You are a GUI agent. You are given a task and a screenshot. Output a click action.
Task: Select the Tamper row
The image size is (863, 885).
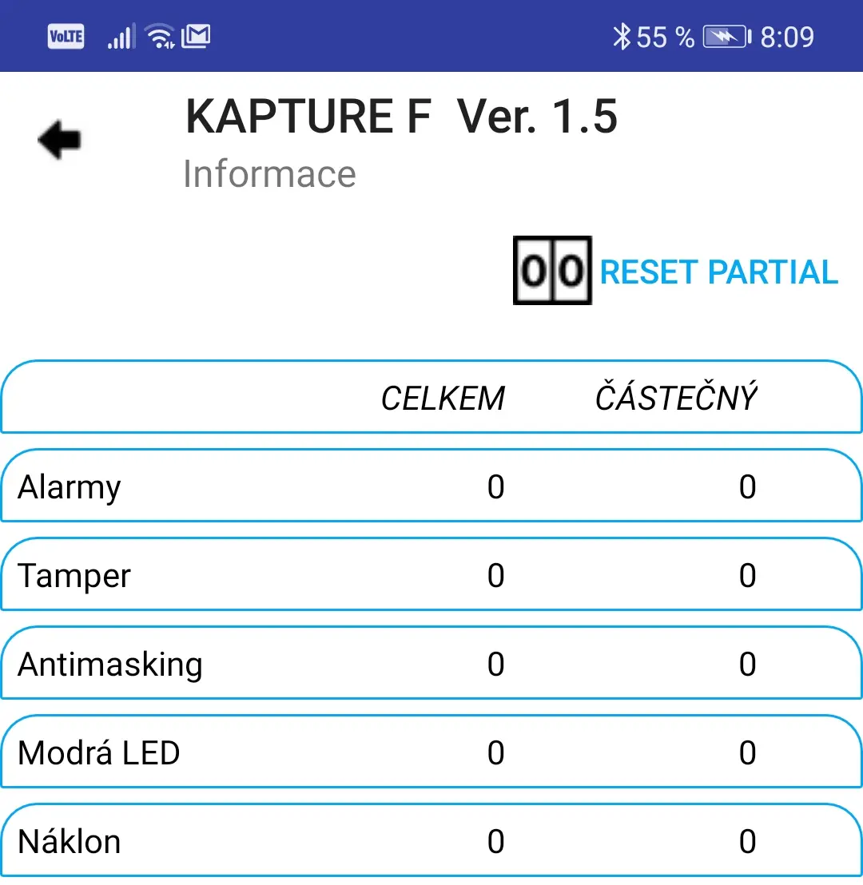point(431,574)
